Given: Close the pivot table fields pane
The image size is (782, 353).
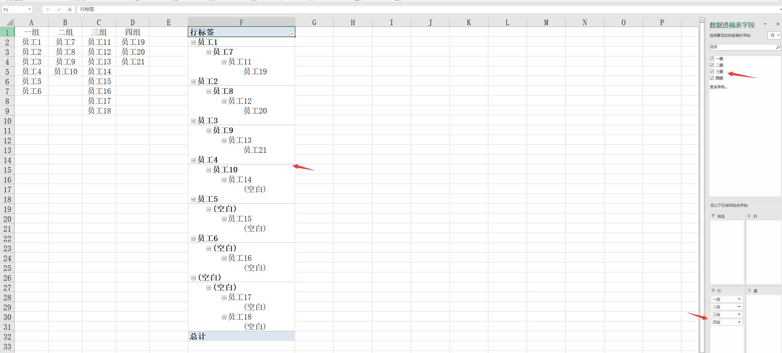Looking at the screenshot, I should pos(778,24).
